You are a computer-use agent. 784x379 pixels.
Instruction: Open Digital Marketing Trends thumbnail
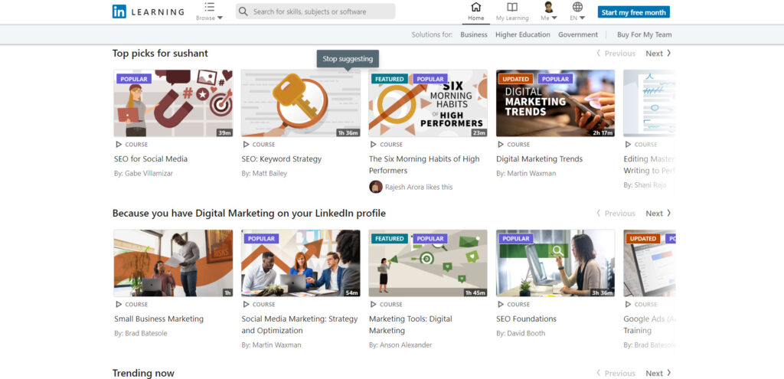click(556, 103)
